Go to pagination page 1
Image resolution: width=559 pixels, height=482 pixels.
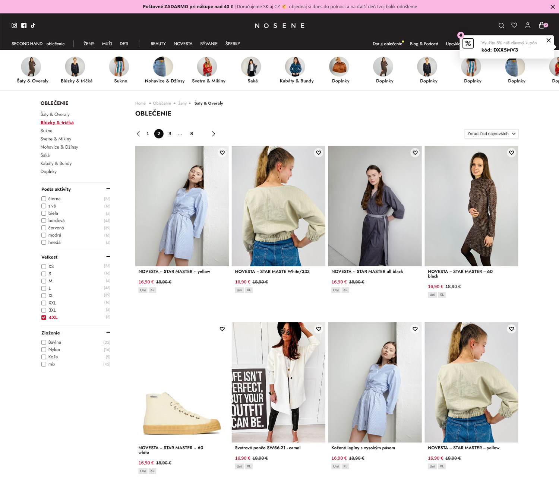click(x=148, y=134)
